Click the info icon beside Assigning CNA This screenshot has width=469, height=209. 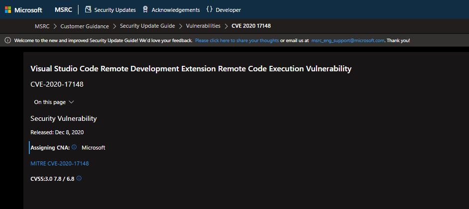tap(74, 147)
